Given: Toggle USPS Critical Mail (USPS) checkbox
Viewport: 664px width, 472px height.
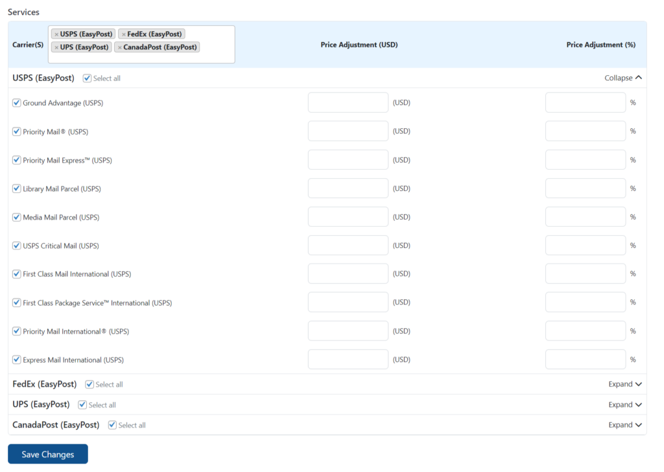Looking at the screenshot, I should [16, 246].
